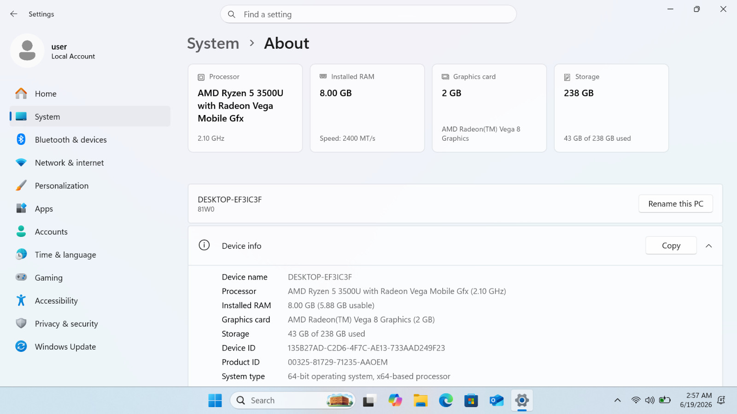Click the Accessibility figure icon

pyautogui.click(x=21, y=300)
